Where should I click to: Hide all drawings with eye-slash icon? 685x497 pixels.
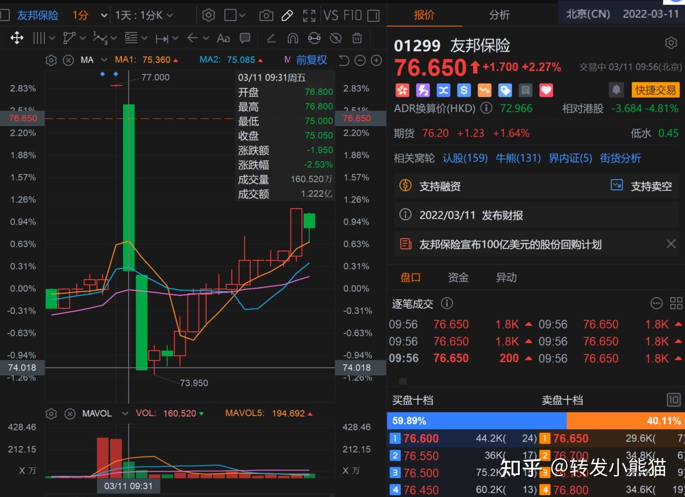point(336,38)
